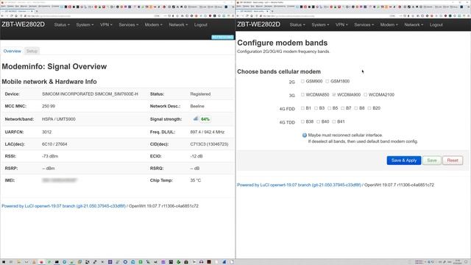Open Services dropdown in right window

point(364,25)
